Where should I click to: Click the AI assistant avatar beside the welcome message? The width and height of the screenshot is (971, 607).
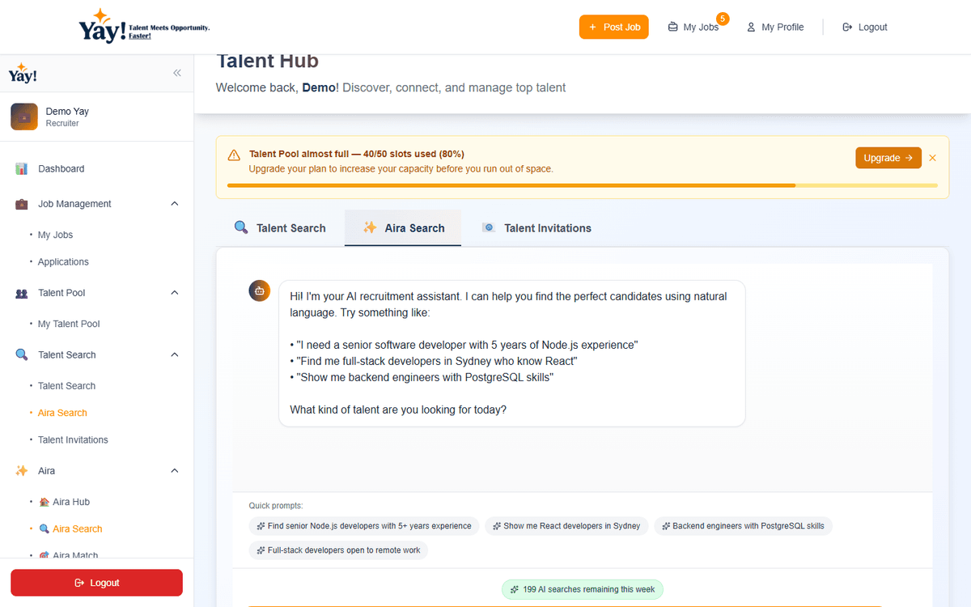(259, 290)
